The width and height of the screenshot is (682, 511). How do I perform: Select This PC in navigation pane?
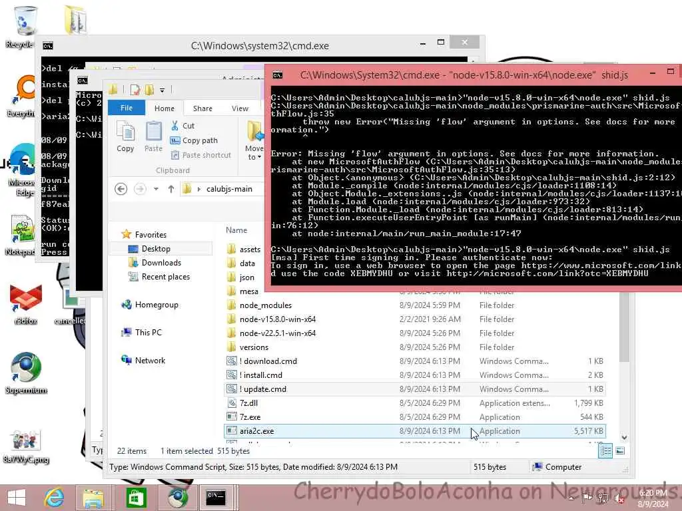point(141,333)
